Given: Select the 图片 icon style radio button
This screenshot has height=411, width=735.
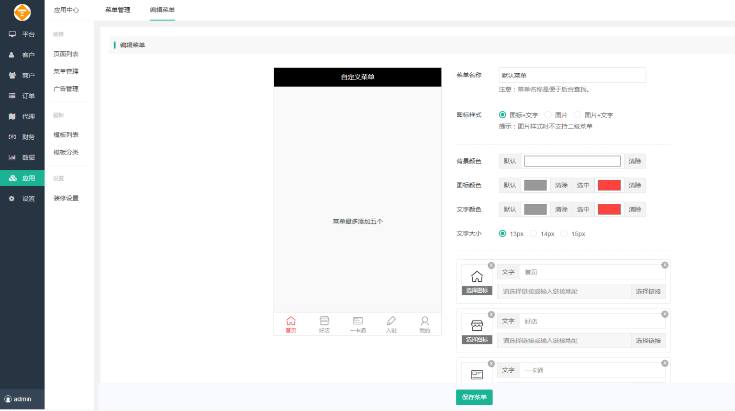Looking at the screenshot, I should (547, 115).
